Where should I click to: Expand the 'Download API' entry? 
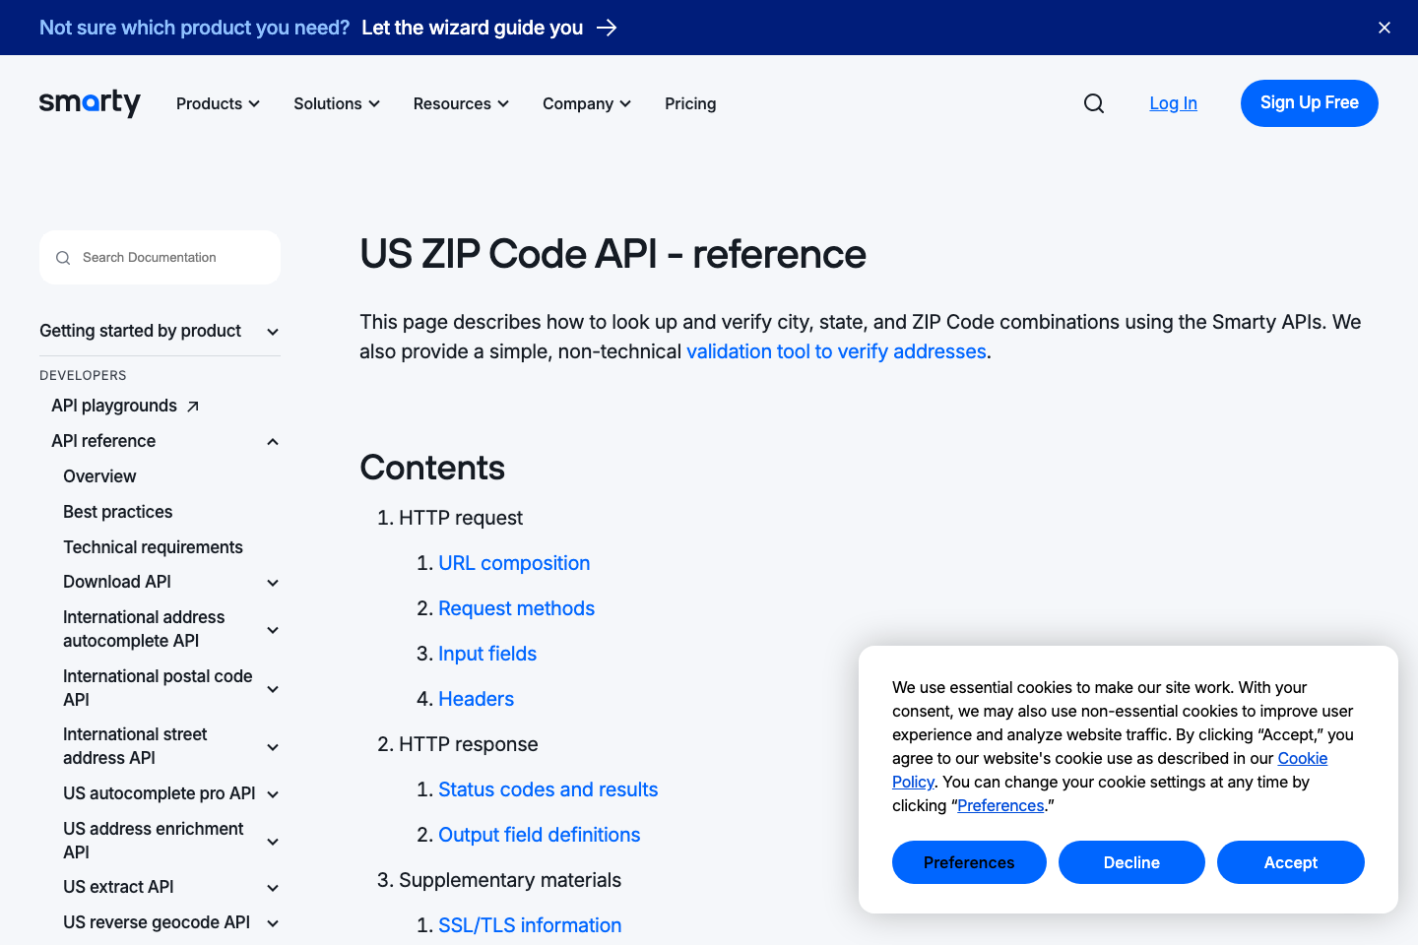point(272,582)
